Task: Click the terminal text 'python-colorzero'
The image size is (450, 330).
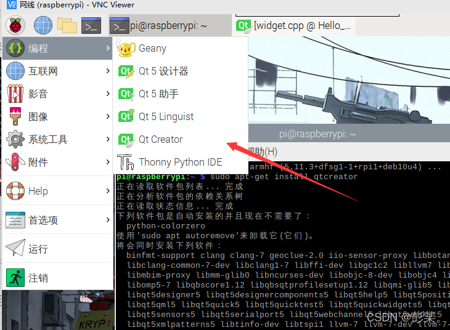Action: tap(166, 226)
